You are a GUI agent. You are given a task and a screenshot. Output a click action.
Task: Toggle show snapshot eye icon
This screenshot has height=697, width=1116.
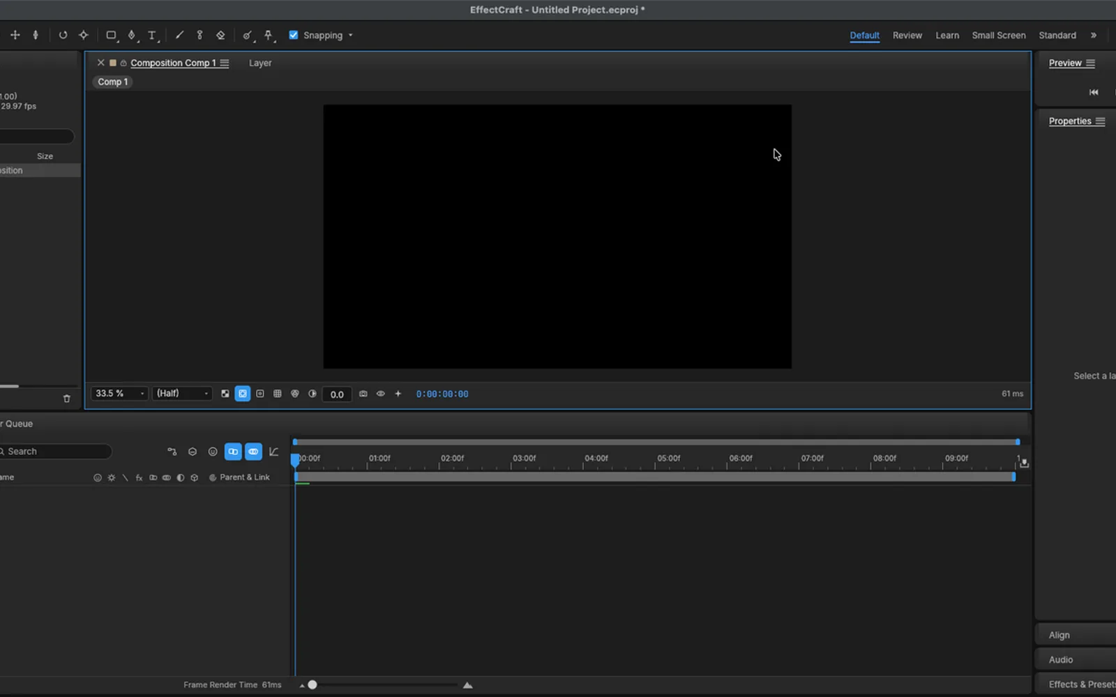tap(381, 394)
